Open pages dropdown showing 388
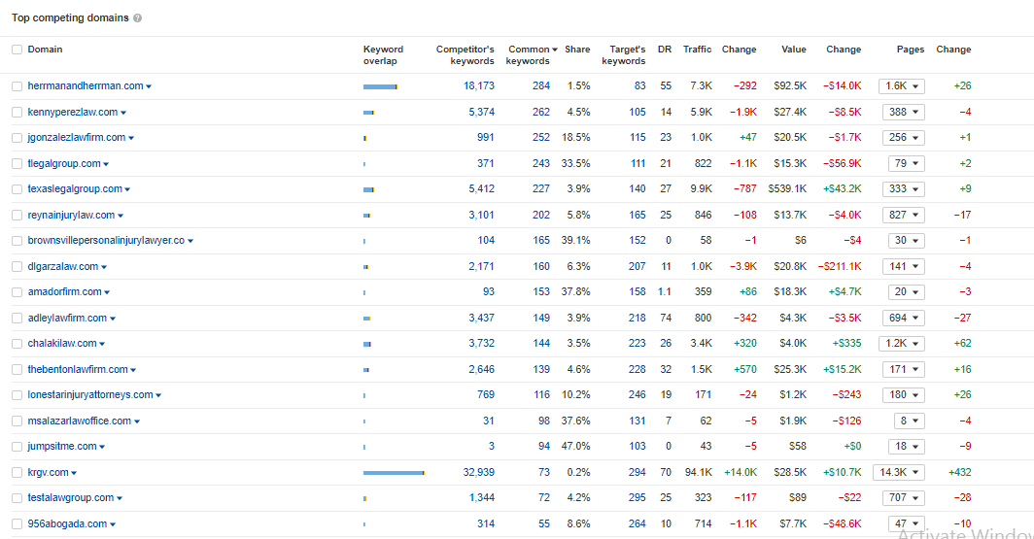The height and width of the screenshot is (539, 1034). coord(904,112)
